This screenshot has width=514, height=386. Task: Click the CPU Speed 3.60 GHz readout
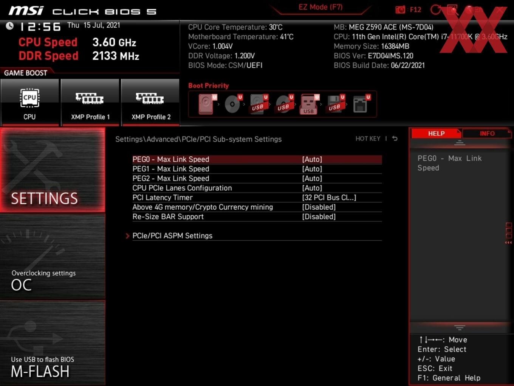tap(77, 42)
